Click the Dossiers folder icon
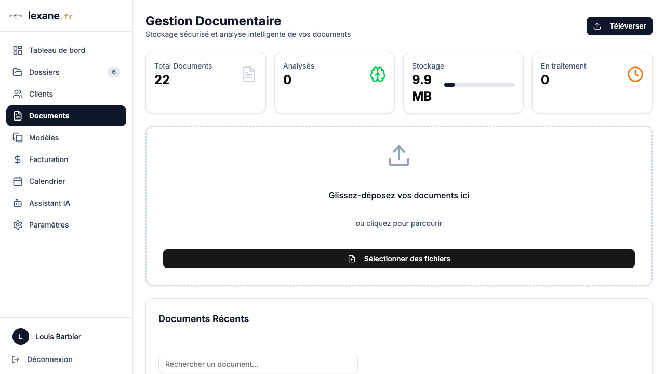This screenshot has width=665, height=374. click(17, 72)
